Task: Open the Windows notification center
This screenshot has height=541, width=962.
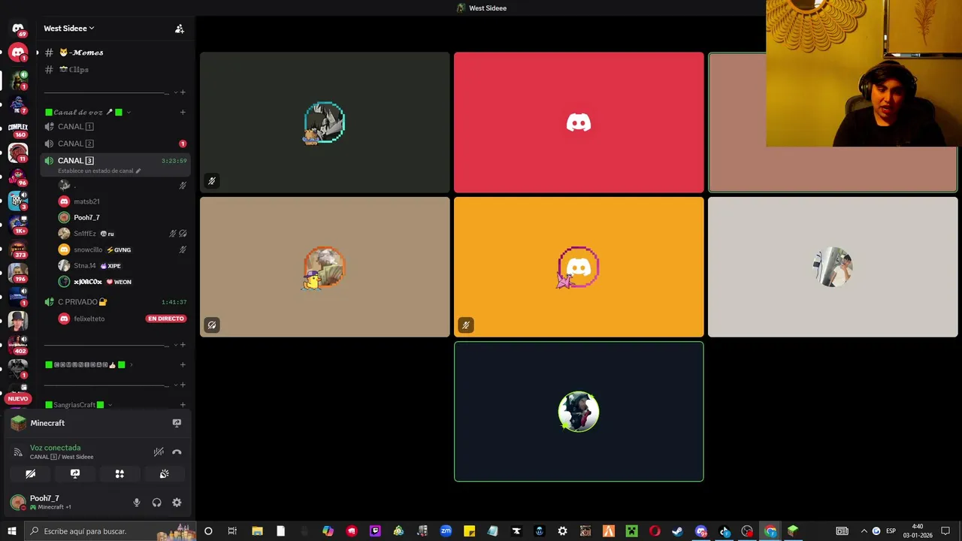Action: (945, 531)
